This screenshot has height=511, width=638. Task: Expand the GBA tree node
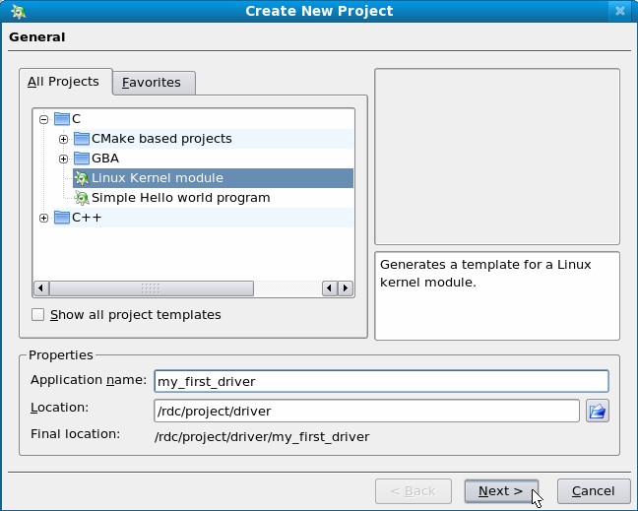pyautogui.click(x=63, y=159)
